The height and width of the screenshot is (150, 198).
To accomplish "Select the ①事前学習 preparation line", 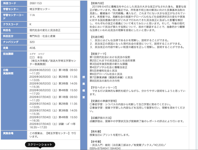I will point(130,104).
